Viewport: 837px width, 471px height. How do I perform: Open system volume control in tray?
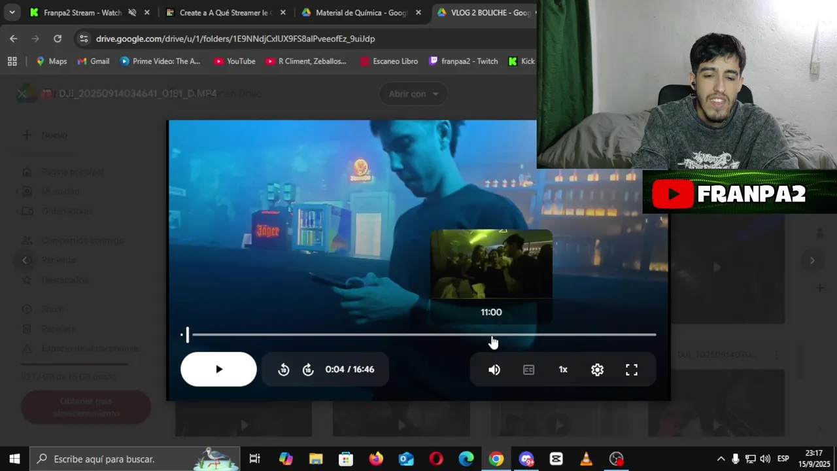coord(765,459)
